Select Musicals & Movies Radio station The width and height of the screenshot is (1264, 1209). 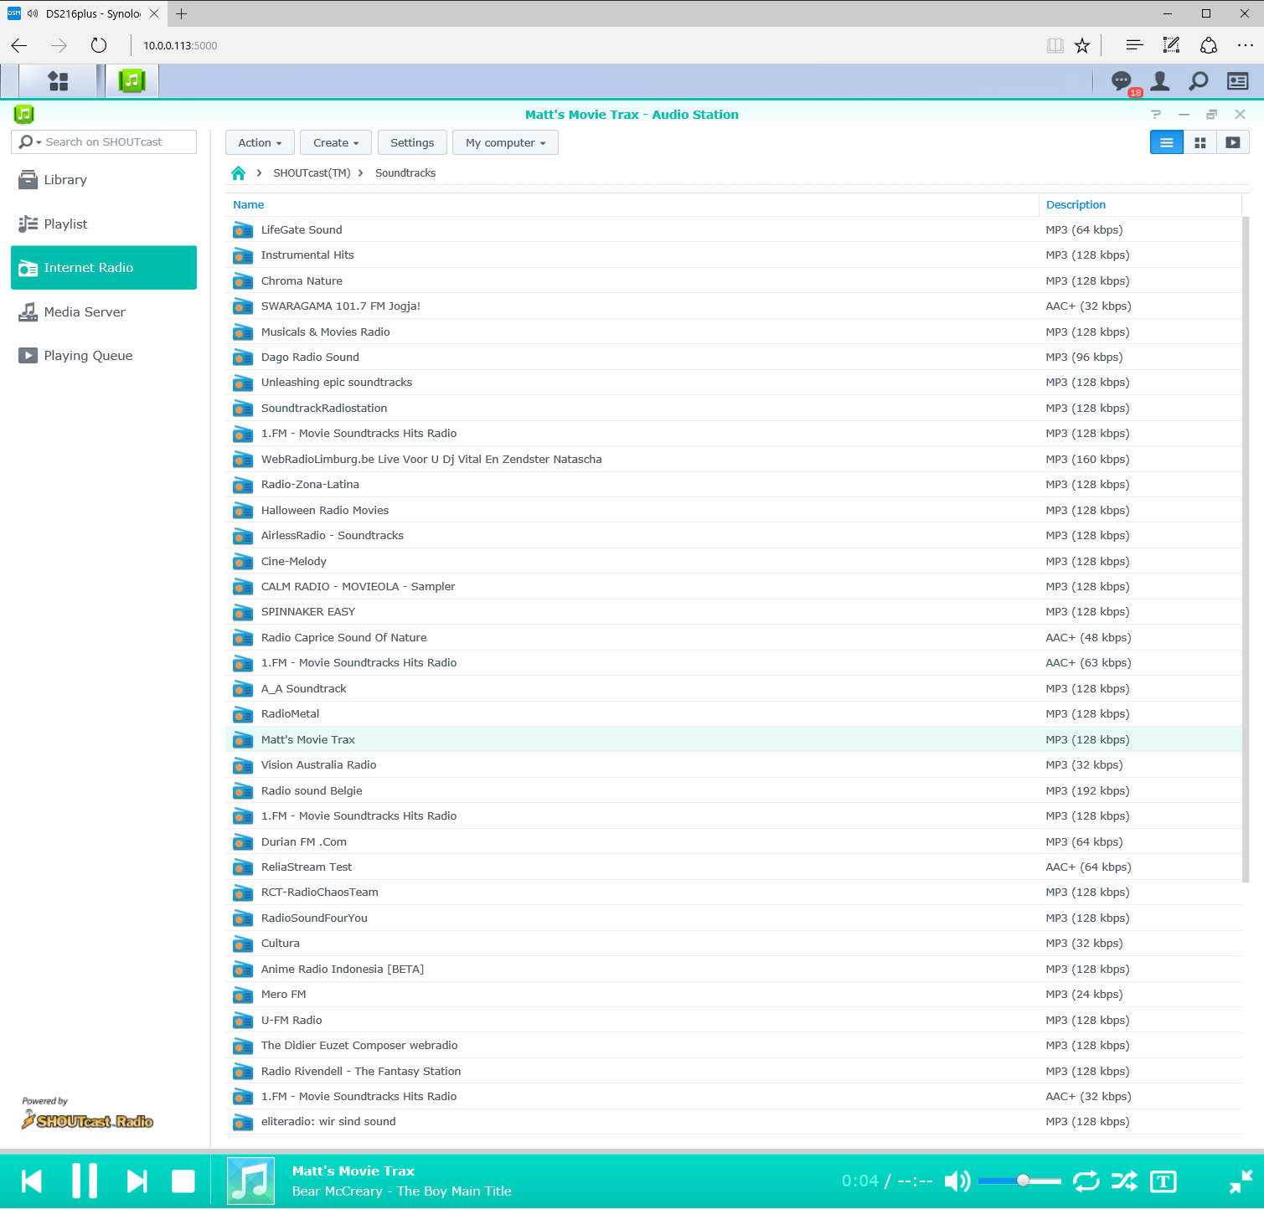tap(733, 332)
